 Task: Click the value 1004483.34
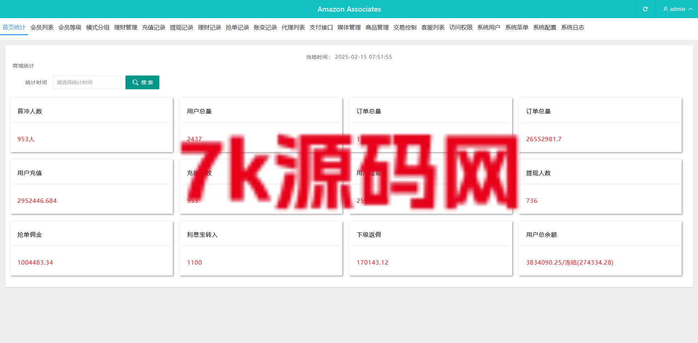pyautogui.click(x=35, y=262)
